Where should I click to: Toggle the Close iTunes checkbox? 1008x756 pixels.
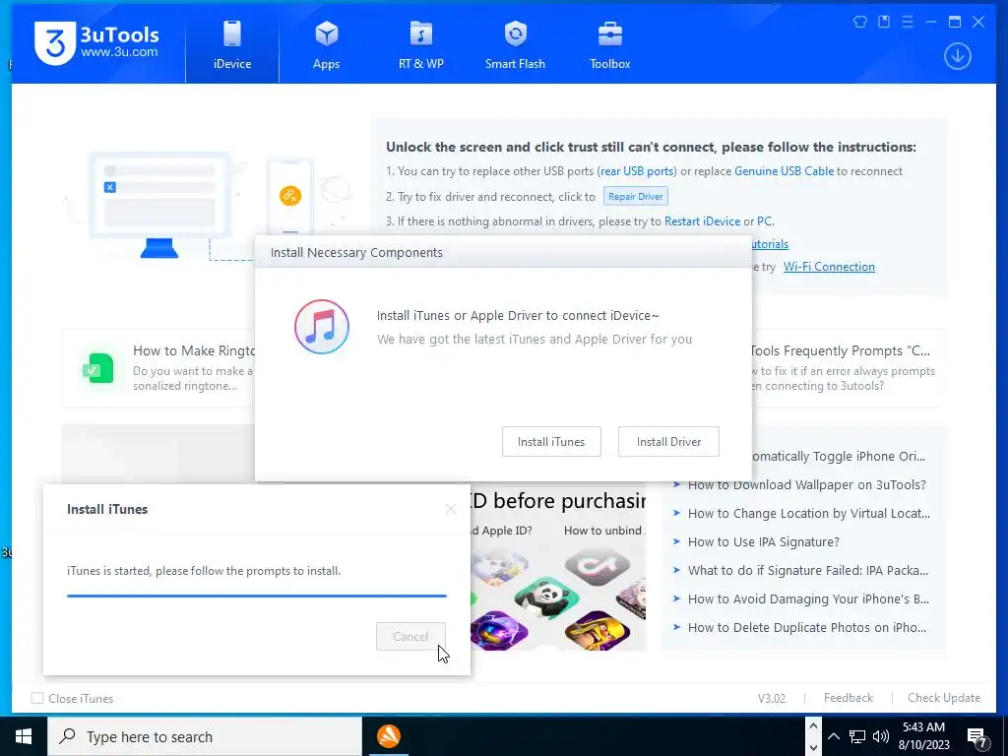tap(38, 698)
